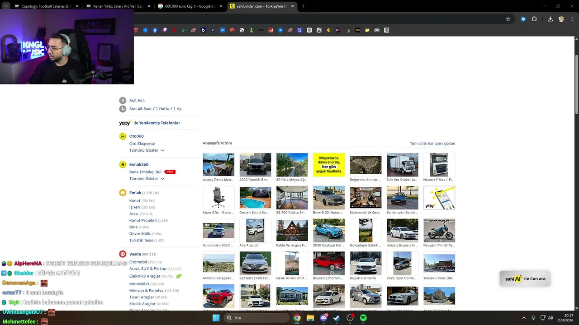Expand Tümünü Göster under Oto360
This screenshot has width=579, height=325.
147,150
